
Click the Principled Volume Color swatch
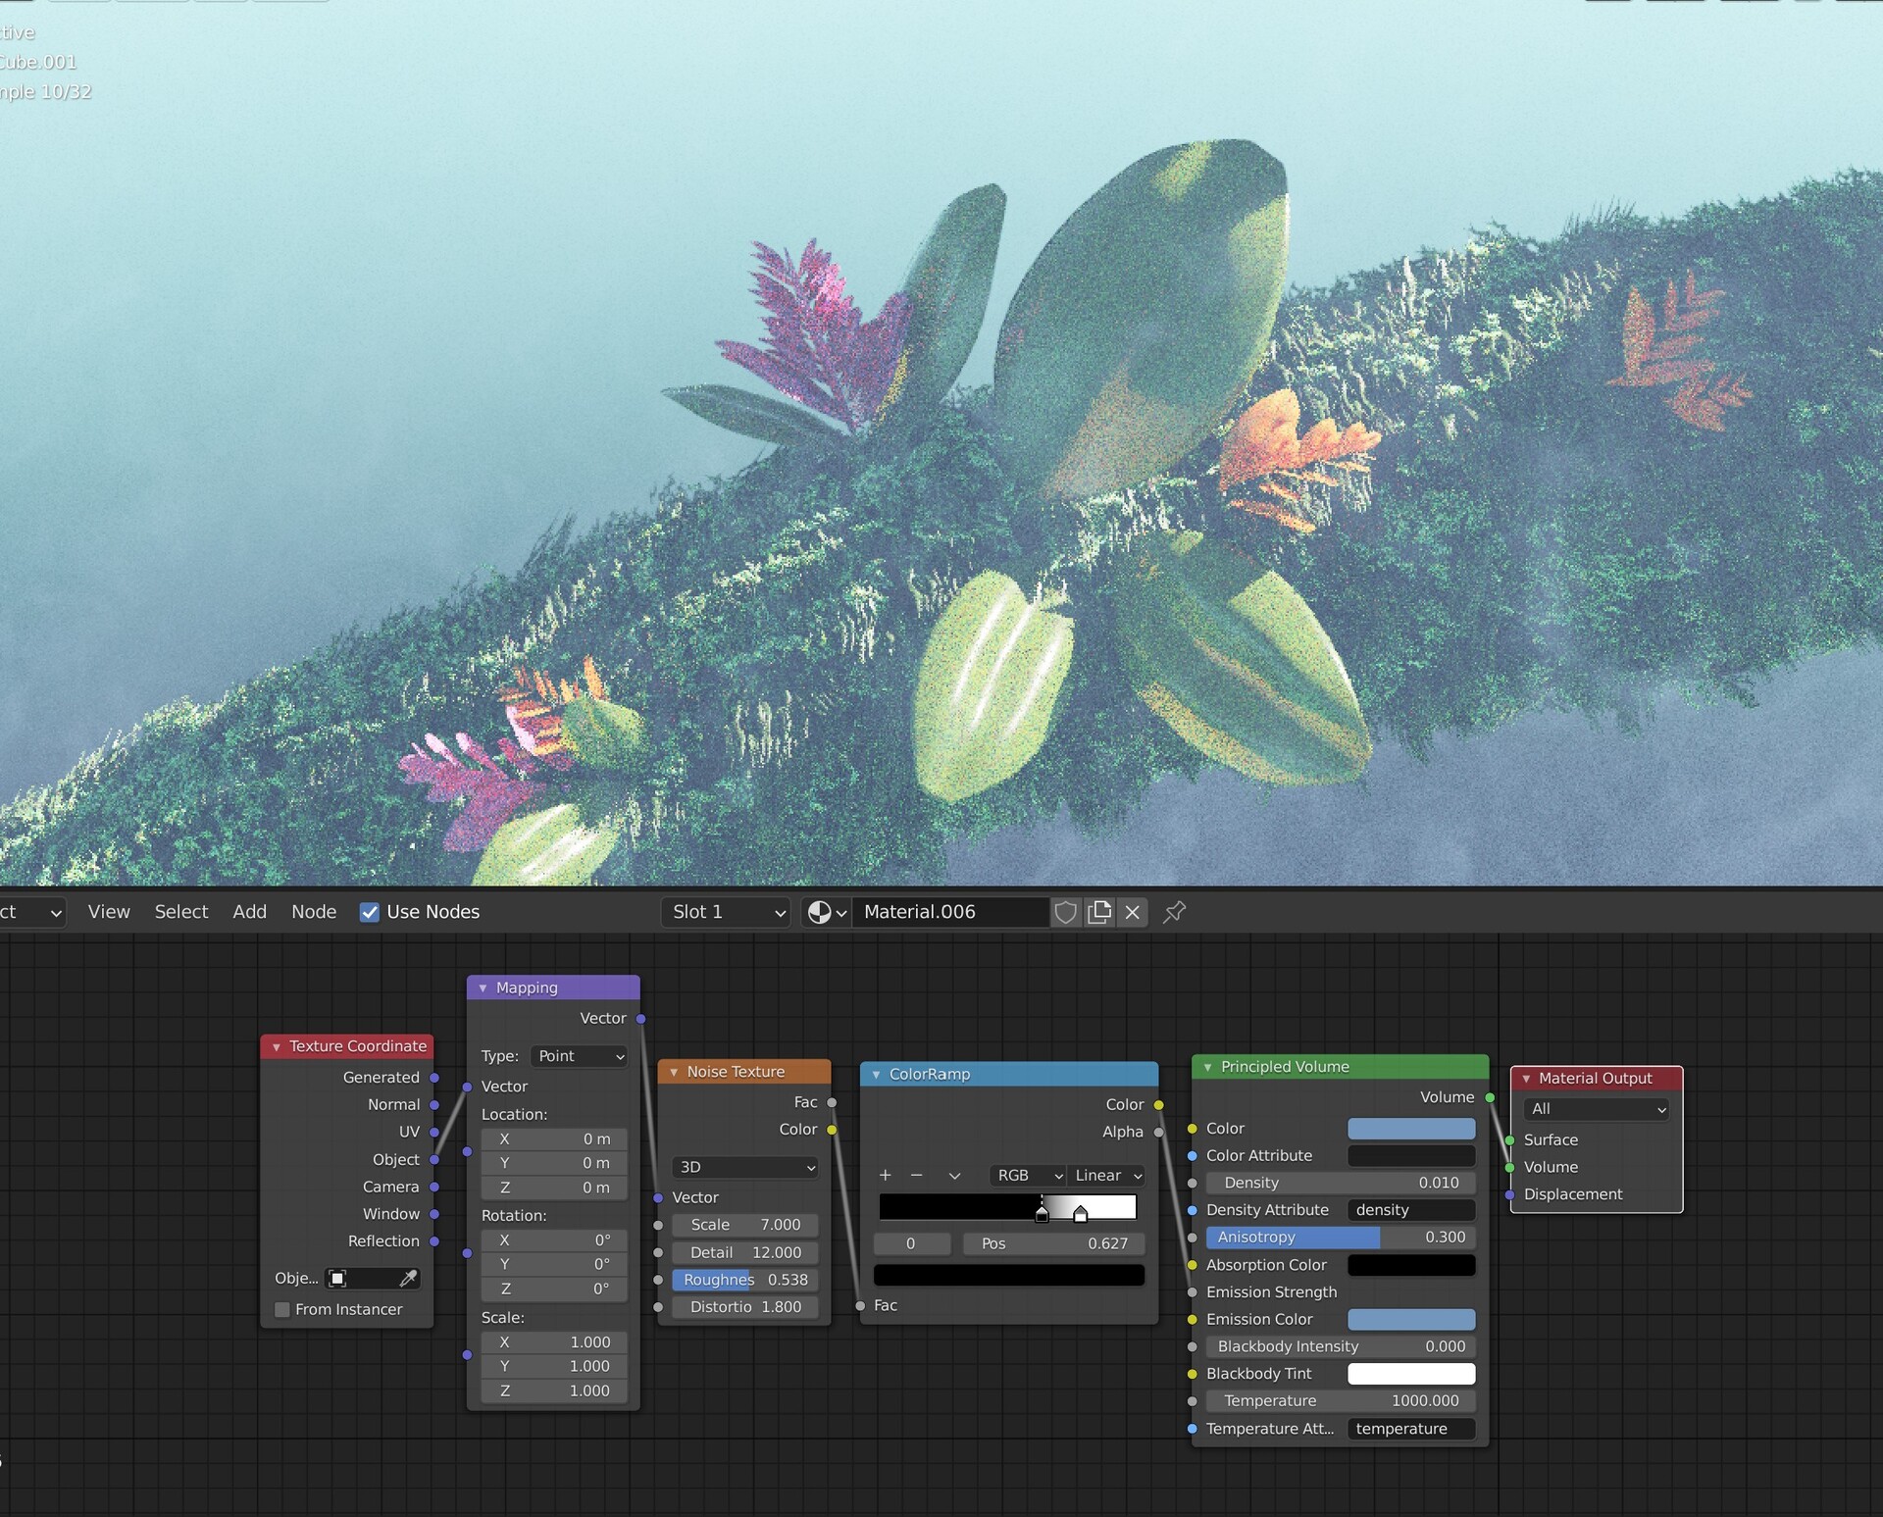1410,1129
